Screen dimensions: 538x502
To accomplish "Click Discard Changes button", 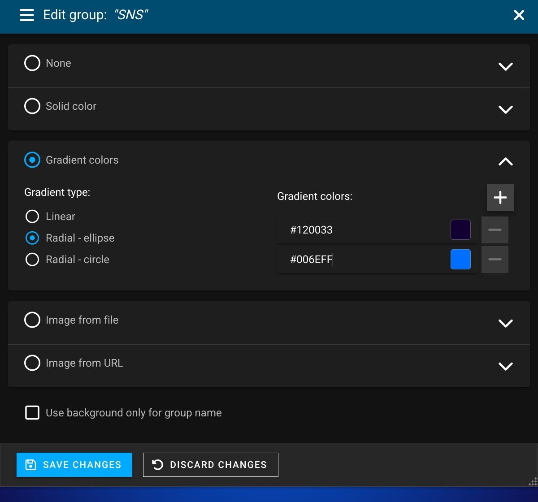I will click(211, 465).
